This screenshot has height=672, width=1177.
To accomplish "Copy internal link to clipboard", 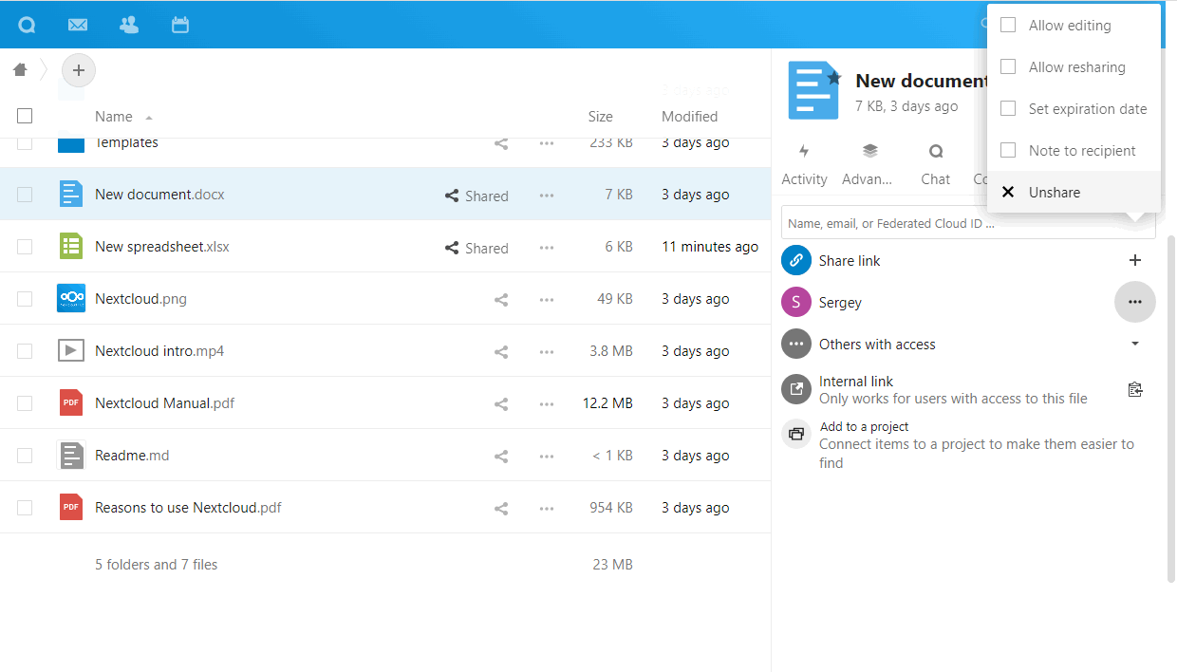I will (x=1134, y=389).
